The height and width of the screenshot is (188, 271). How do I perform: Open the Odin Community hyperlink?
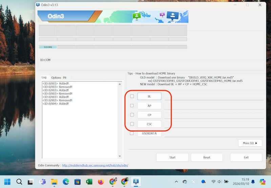[x=95, y=166]
